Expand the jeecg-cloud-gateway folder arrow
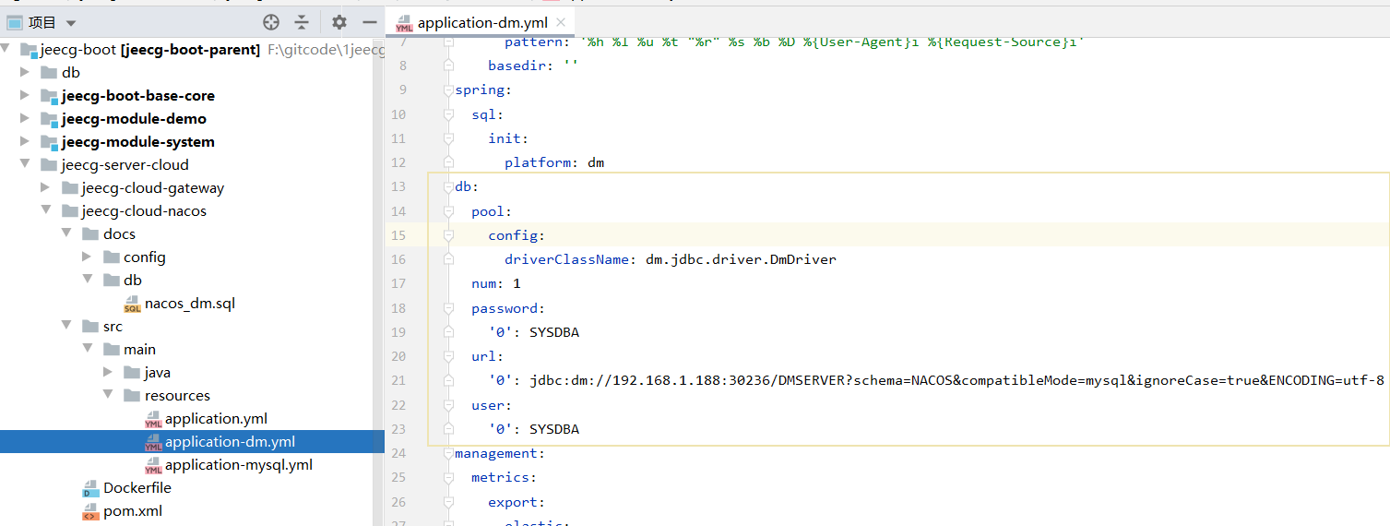 pos(46,188)
